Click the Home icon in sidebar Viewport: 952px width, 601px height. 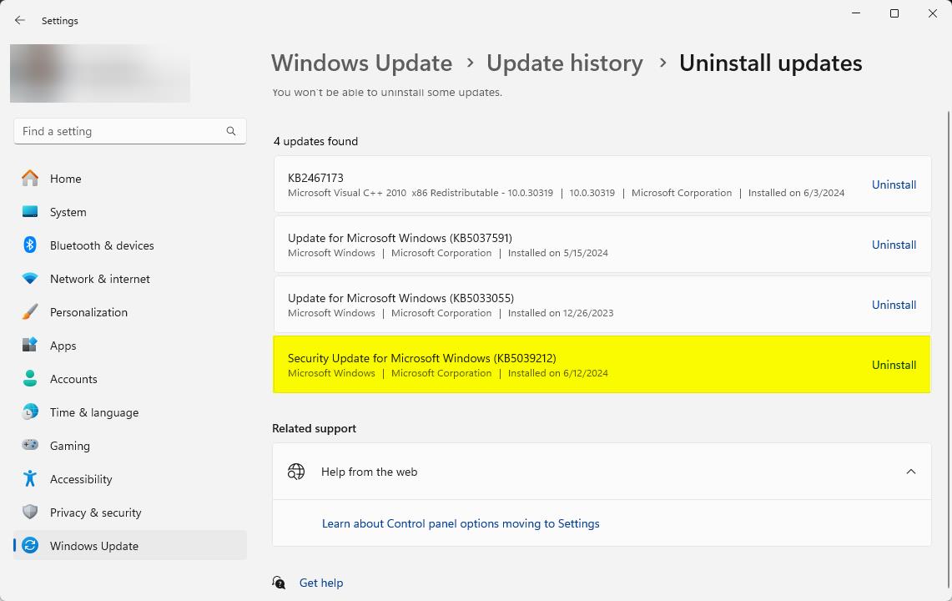pyautogui.click(x=30, y=179)
